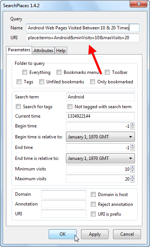Open Begin time is relative to dropdown
150x247 pixels.
[100, 137]
